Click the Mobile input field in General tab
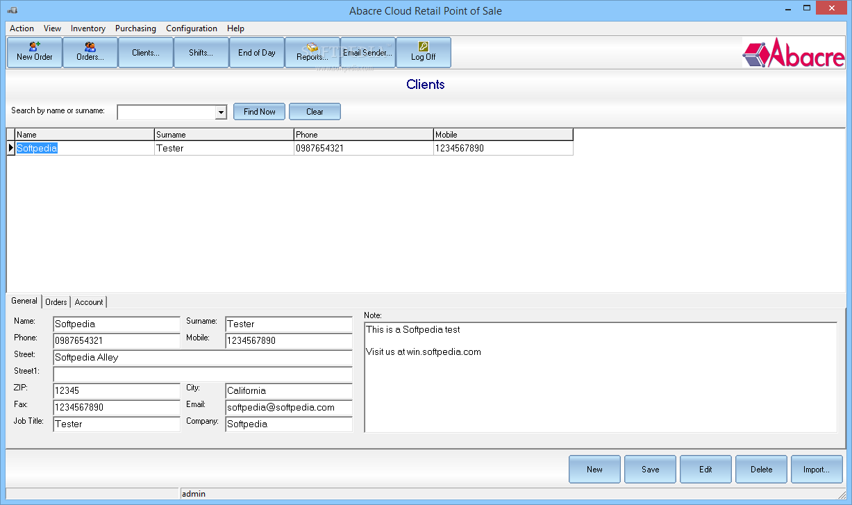Image resolution: width=852 pixels, height=505 pixels. coord(289,341)
